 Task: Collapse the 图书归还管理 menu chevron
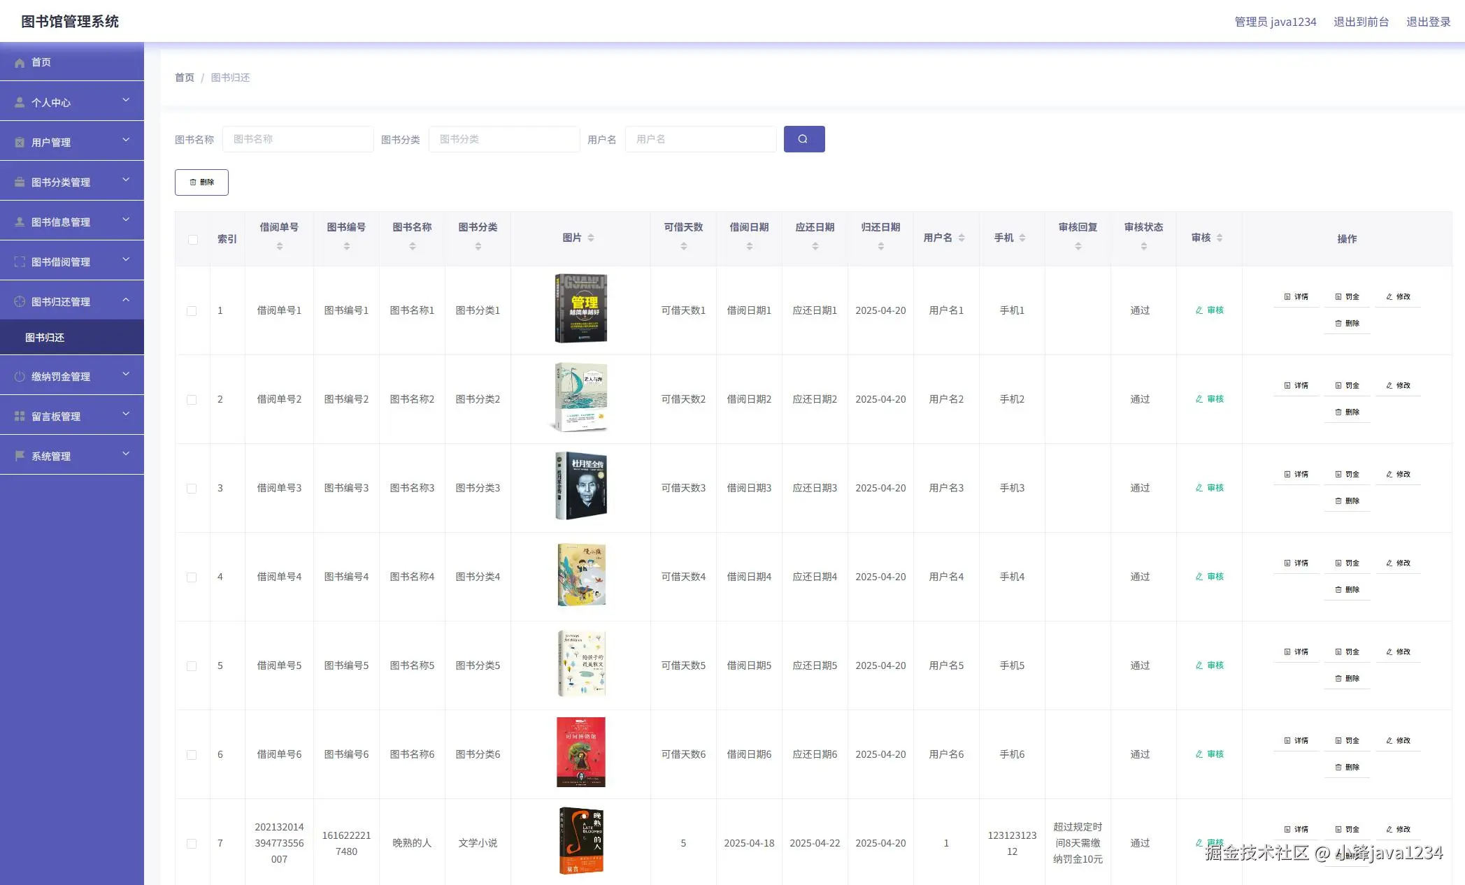click(126, 300)
